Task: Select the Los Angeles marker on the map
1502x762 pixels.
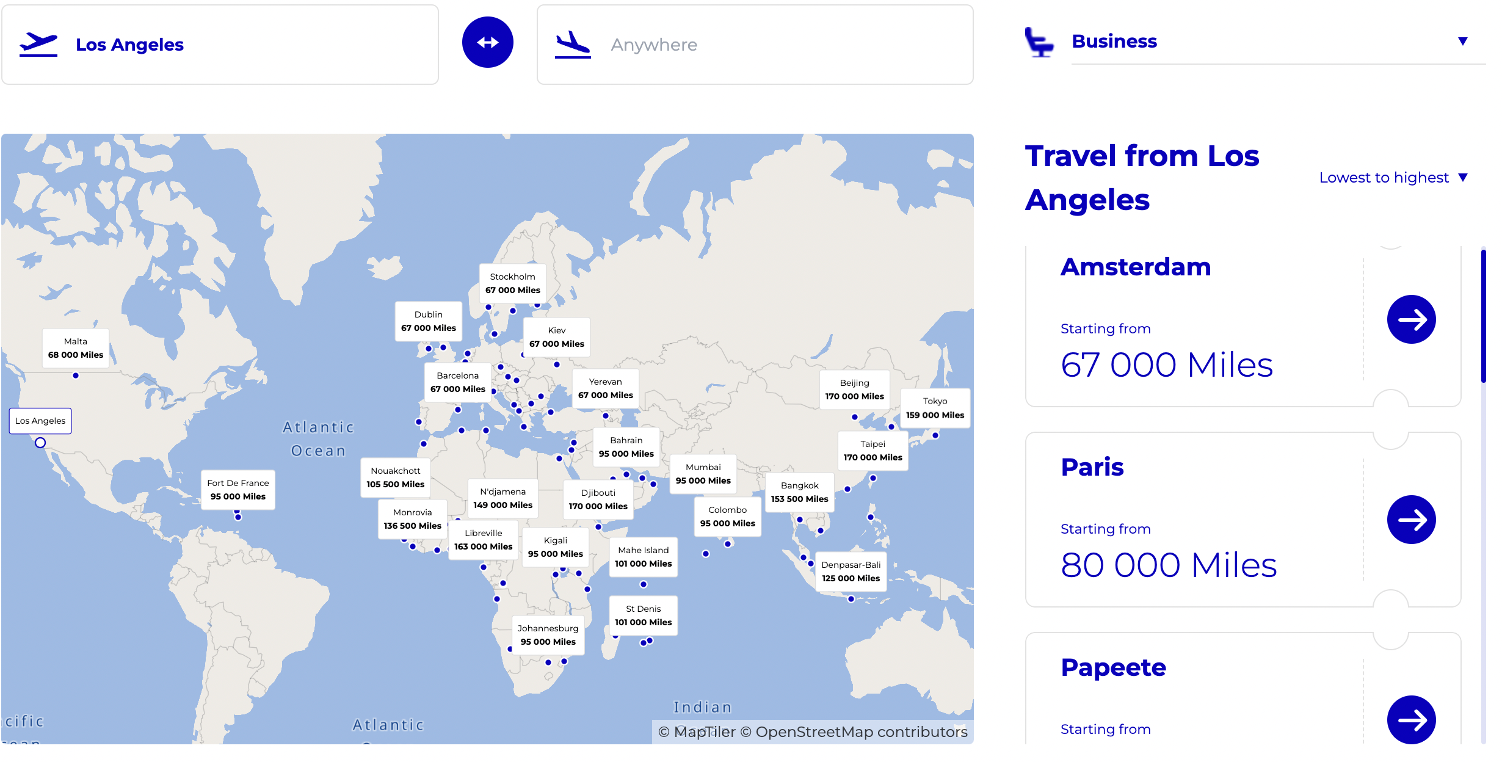Action: tap(40, 421)
